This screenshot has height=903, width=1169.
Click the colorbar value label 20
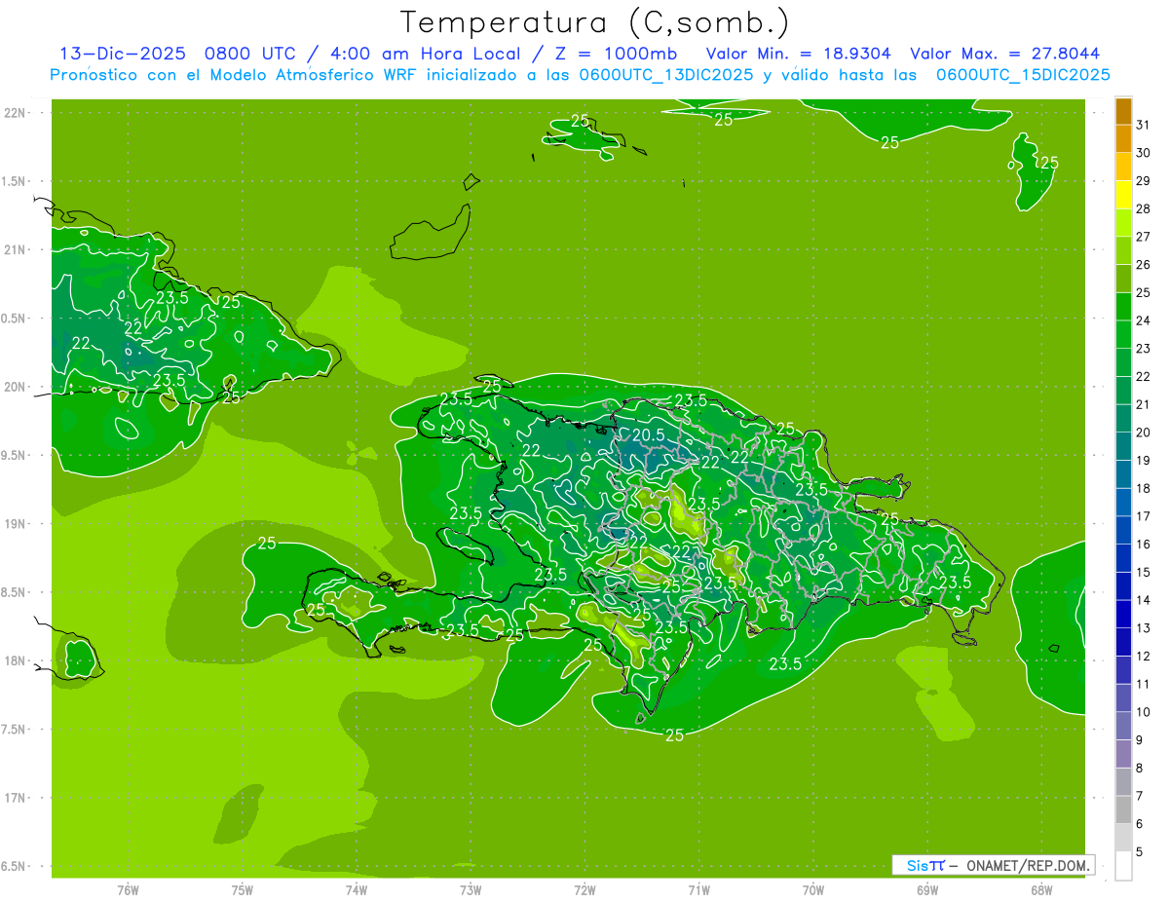click(1144, 433)
